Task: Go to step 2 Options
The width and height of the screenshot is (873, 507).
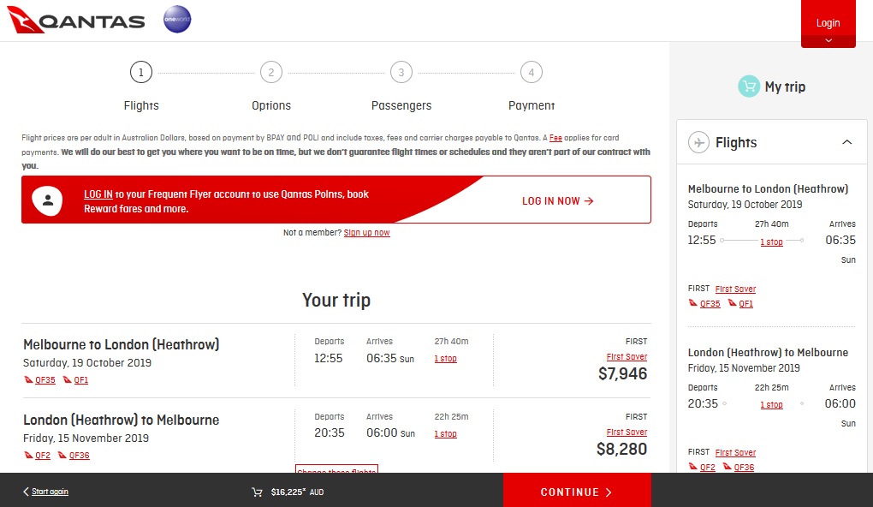Action: coord(271,73)
